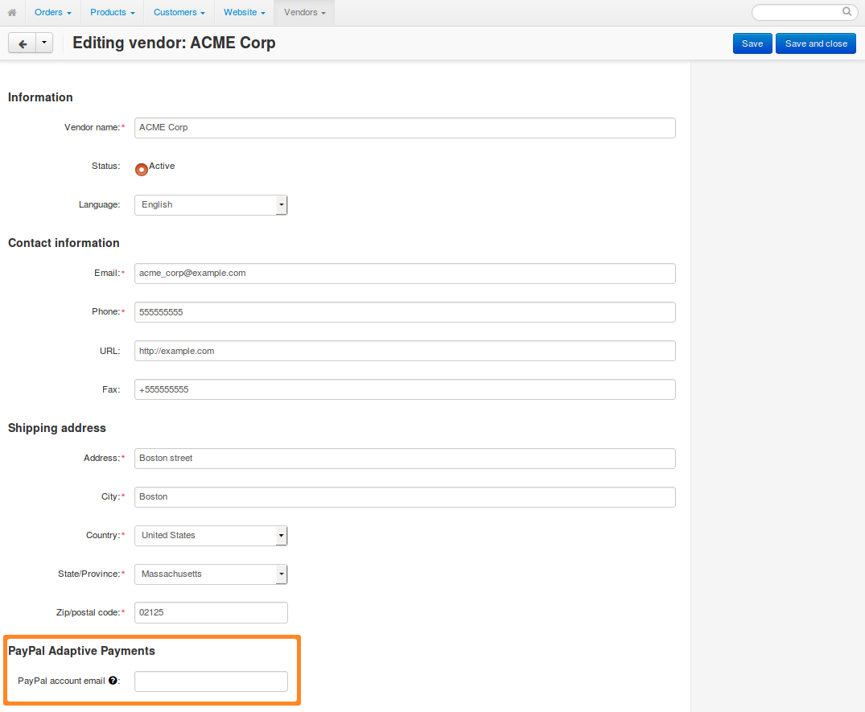Focus the Fax input field

point(405,389)
